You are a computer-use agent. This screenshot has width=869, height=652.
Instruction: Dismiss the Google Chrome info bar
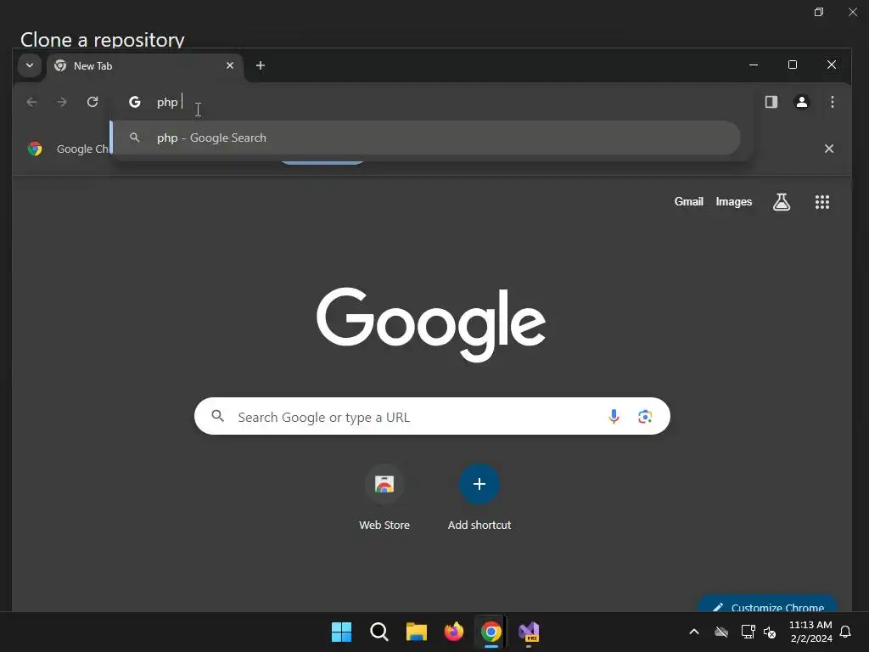tap(828, 149)
